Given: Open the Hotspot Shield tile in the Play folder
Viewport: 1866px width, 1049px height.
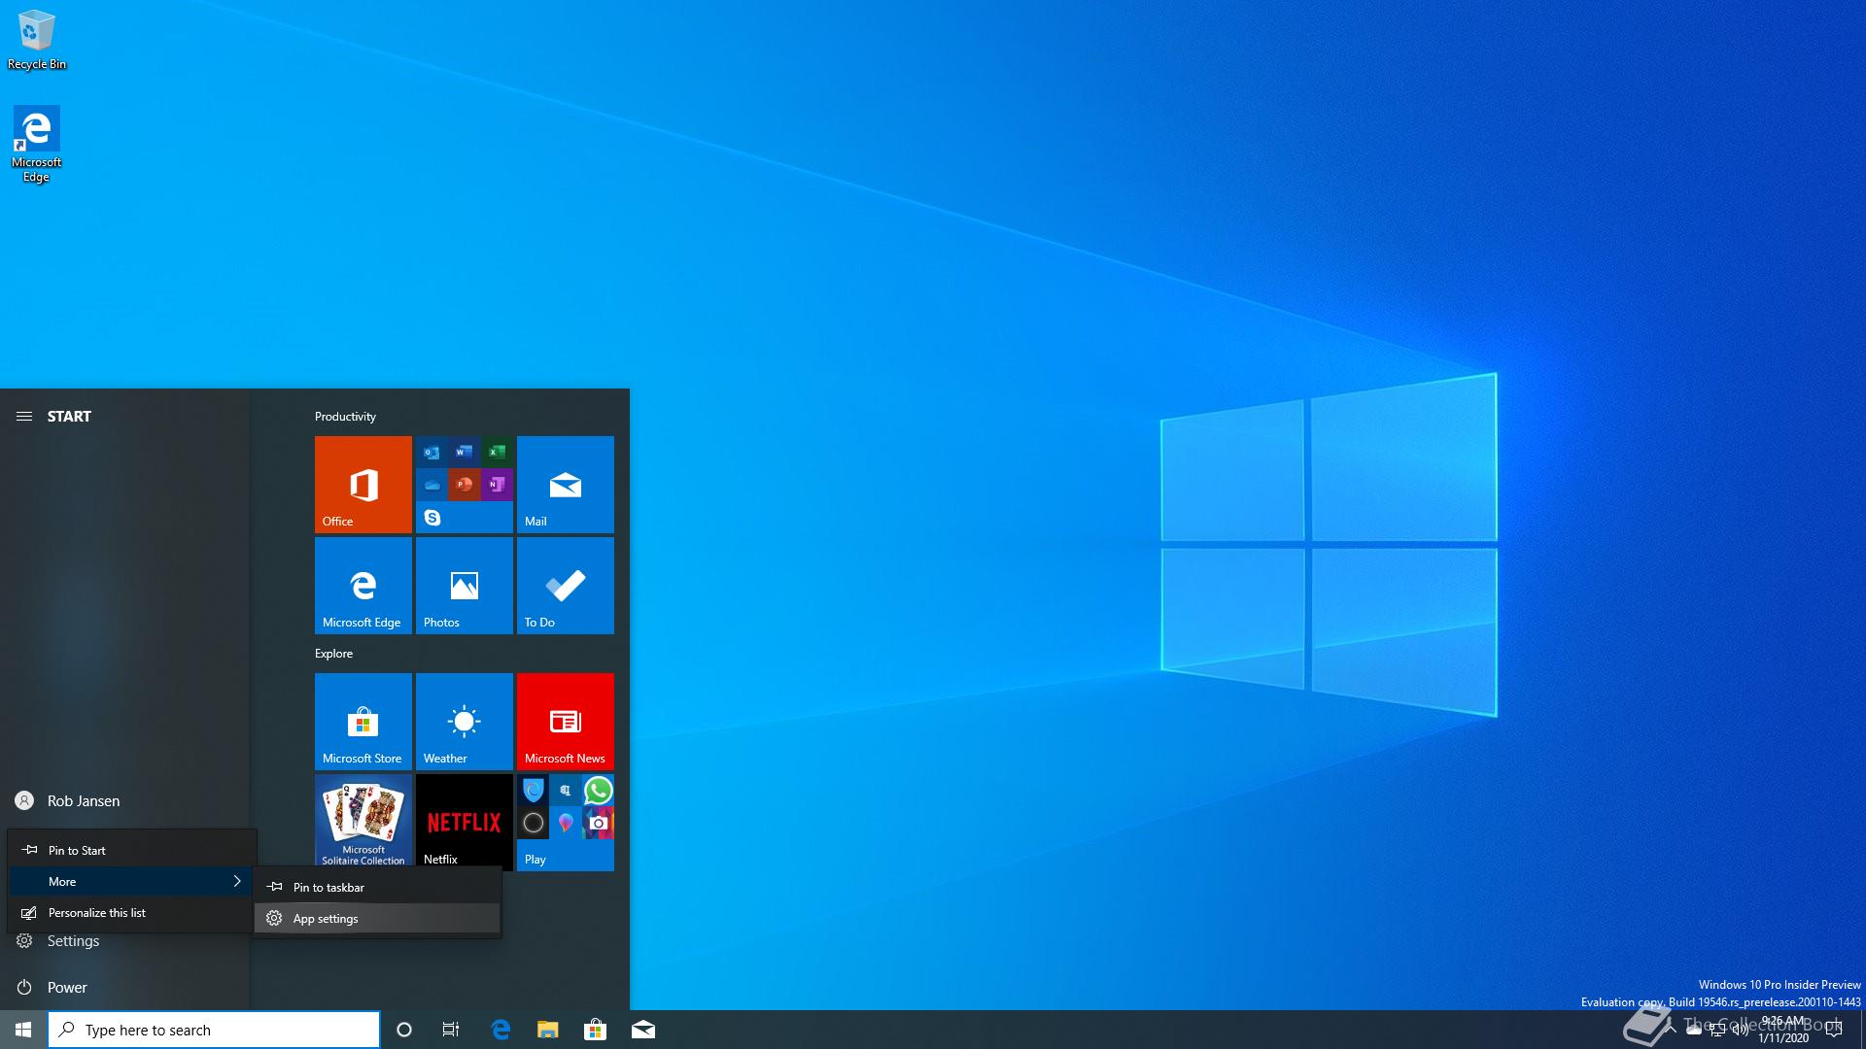Looking at the screenshot, I should (533, 791).
